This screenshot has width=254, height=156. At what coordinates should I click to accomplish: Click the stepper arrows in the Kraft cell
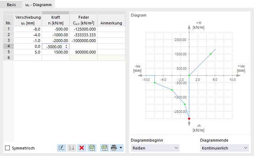[66, 47]
